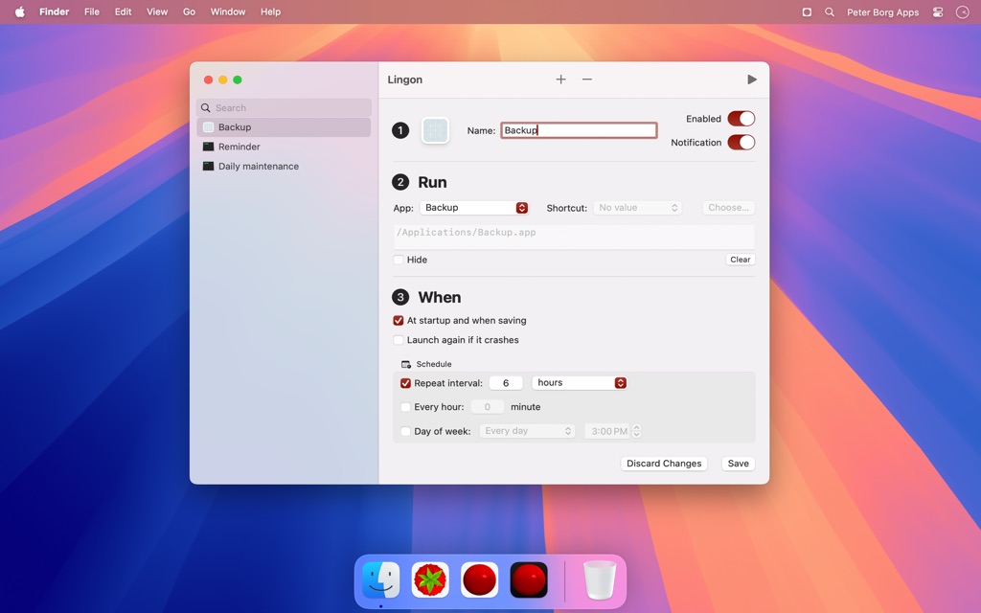Click inside the Name input field

pyautogui.click(x=579, y=129)
